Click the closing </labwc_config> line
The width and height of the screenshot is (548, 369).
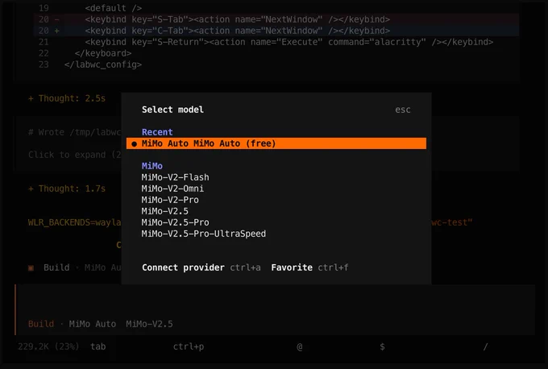(x=103, y=64)
